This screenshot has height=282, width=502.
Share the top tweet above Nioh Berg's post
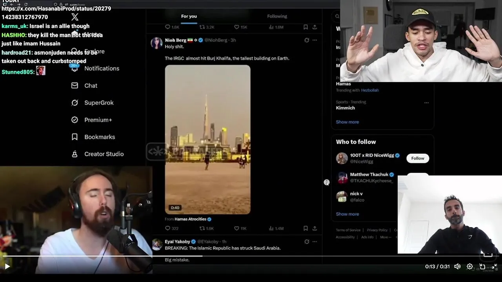(x=315, y=27)
